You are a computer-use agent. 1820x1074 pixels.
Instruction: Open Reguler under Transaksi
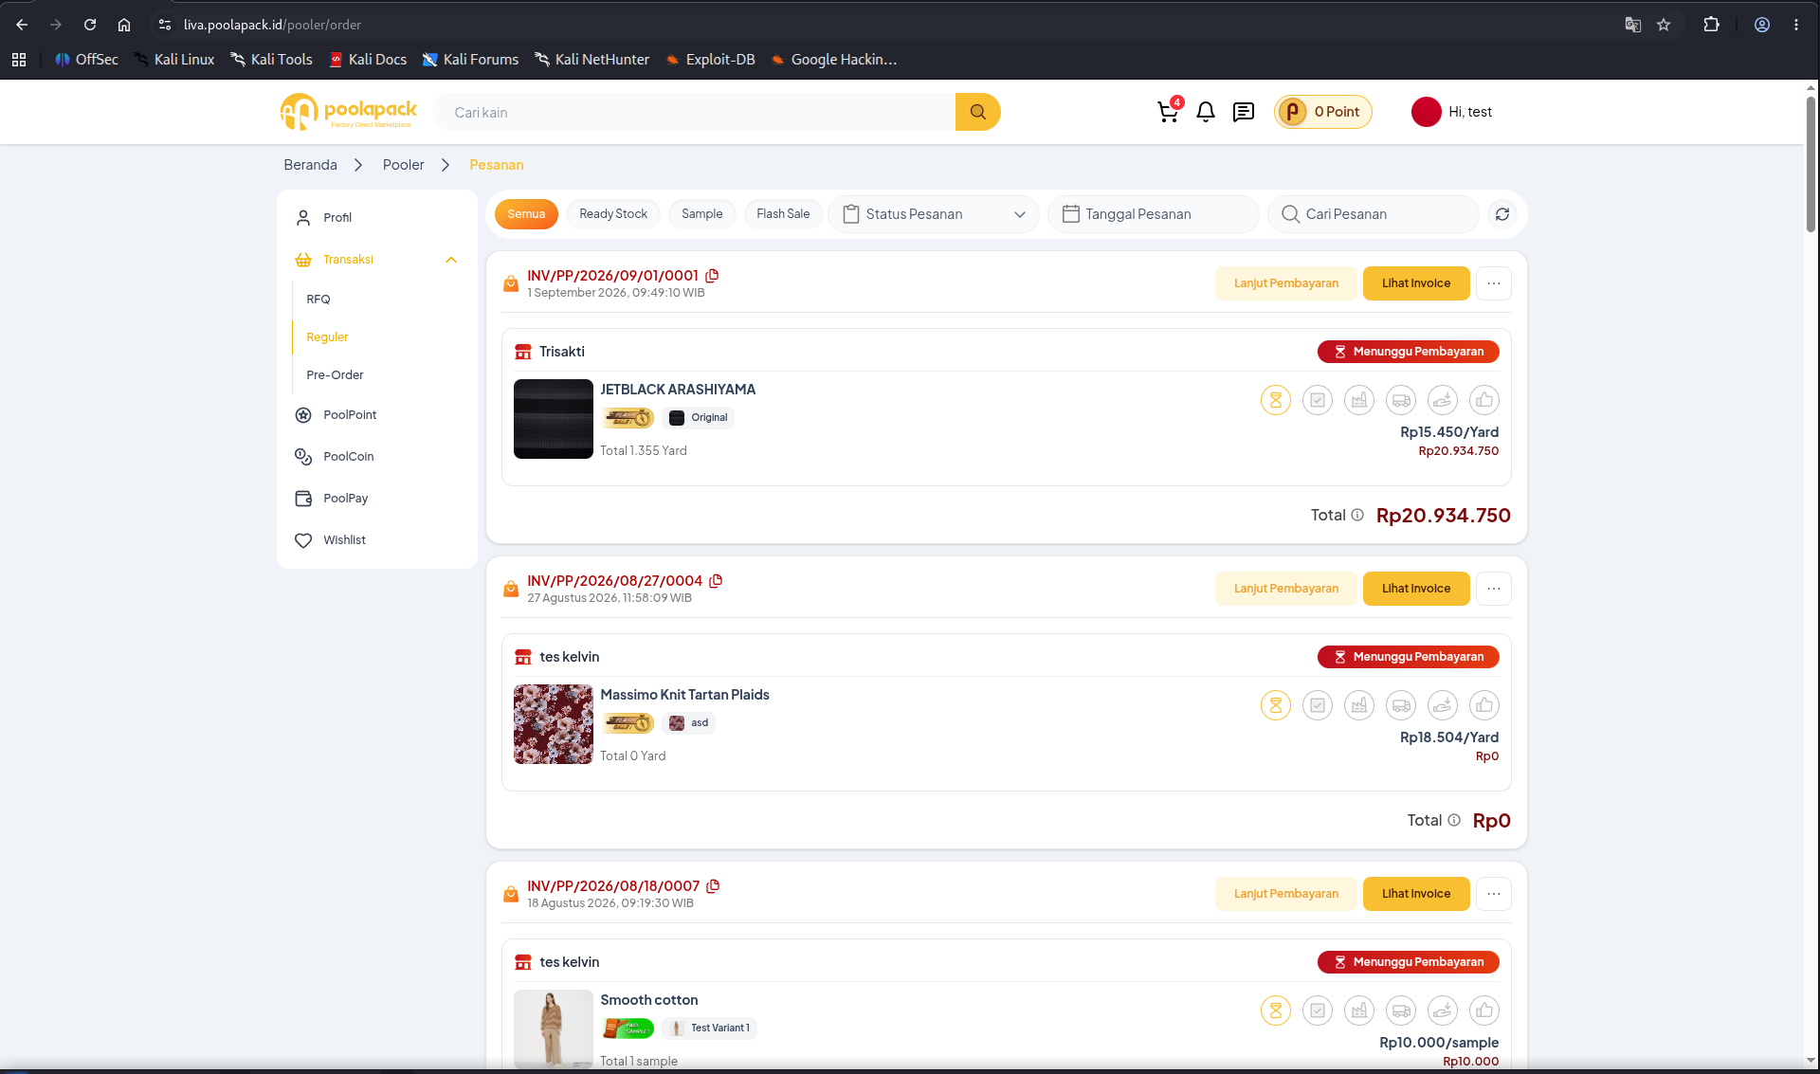click(x=327, y=337)
